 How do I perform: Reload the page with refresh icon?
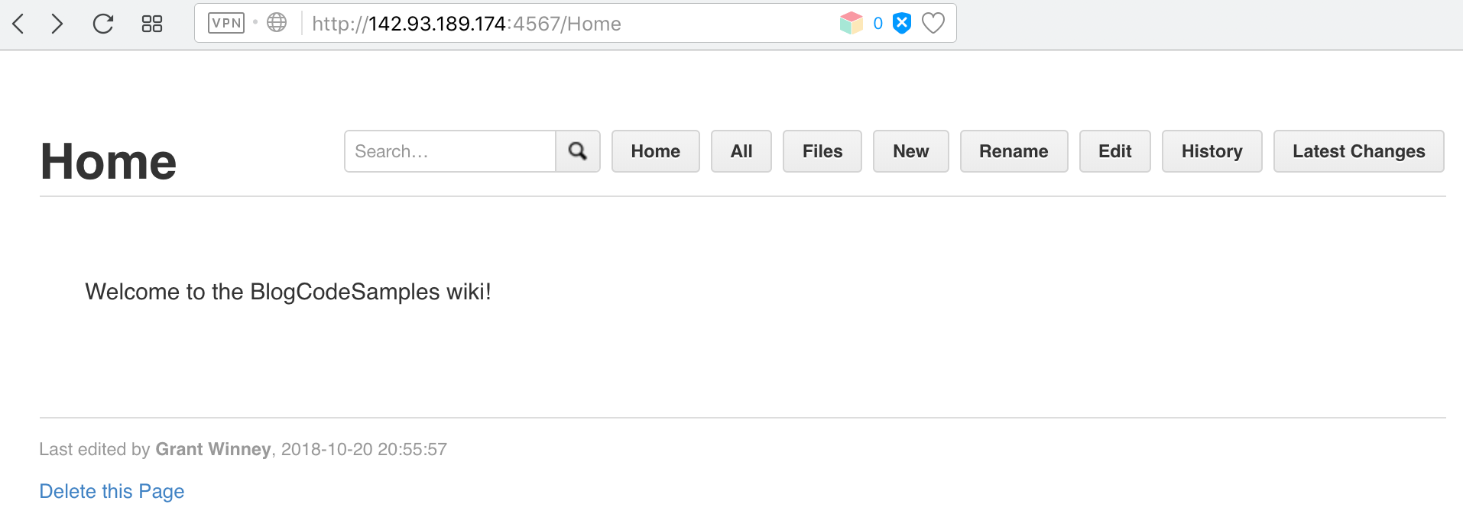point(103,24)
